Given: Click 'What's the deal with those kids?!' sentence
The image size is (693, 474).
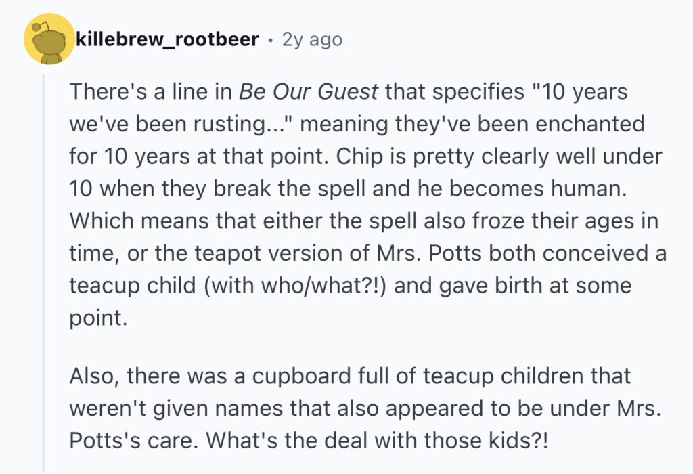Looking at the screenshot, I should tap(377, 441).
